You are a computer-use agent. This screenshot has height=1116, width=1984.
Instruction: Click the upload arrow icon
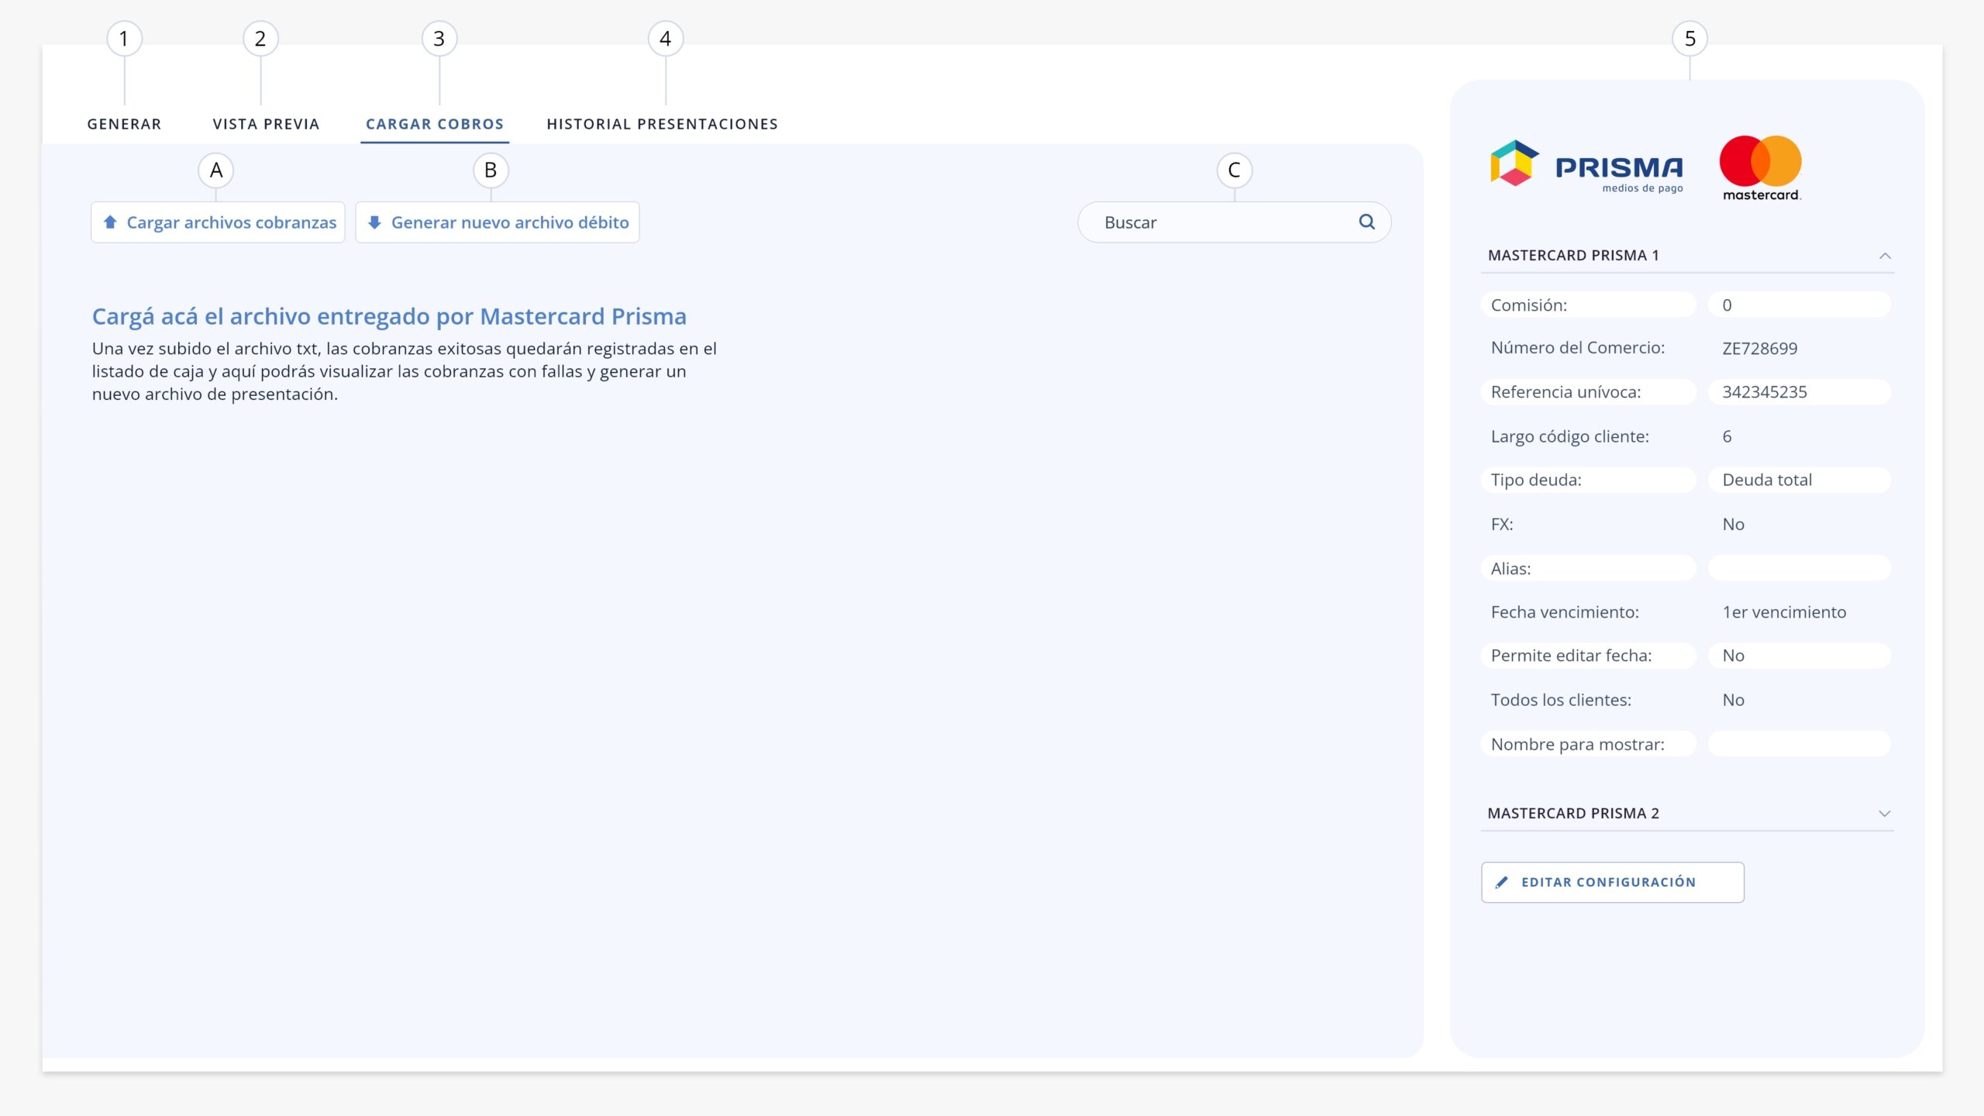click(x=110, y=222)
